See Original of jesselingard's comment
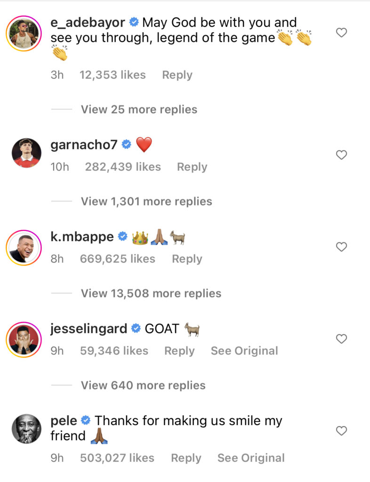 pyautogui.click(x=244, y=351)
